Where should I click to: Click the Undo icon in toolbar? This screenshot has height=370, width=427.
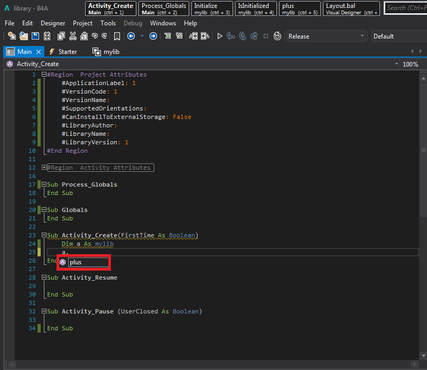[95, 36]
